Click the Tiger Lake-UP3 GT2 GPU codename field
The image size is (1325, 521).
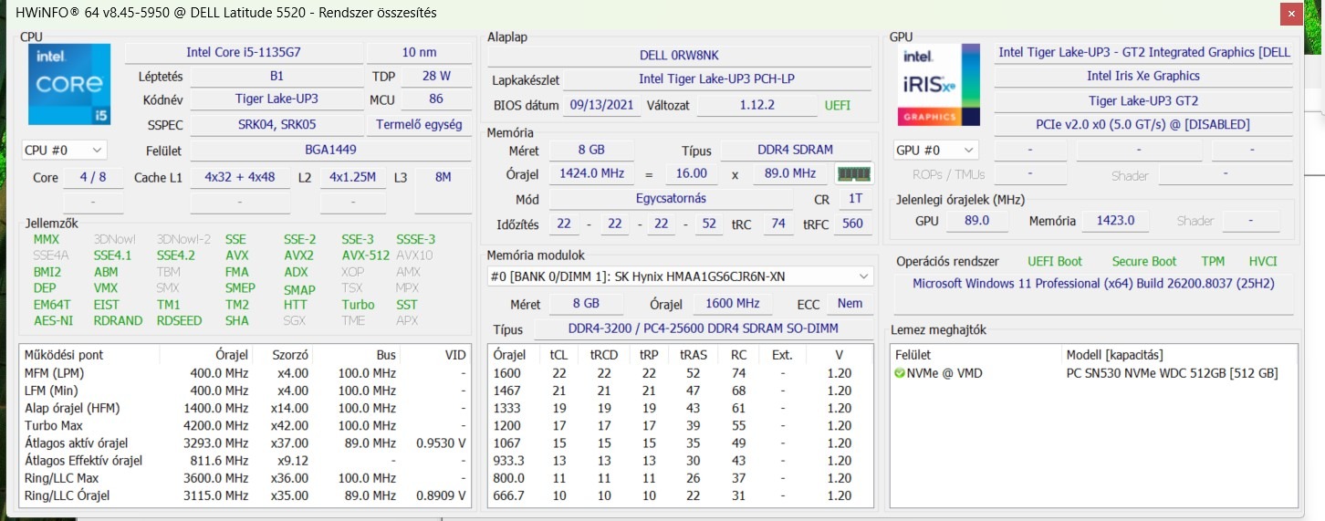click(x=1143, y=100)
